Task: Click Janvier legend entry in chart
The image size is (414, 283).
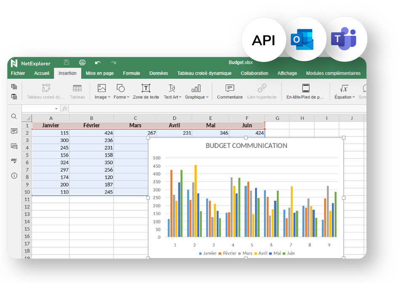Action: coord(208,253)
